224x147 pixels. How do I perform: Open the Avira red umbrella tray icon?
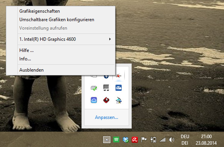(135, 140)
